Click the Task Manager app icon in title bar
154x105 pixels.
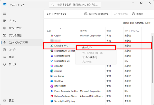point(5,4)
